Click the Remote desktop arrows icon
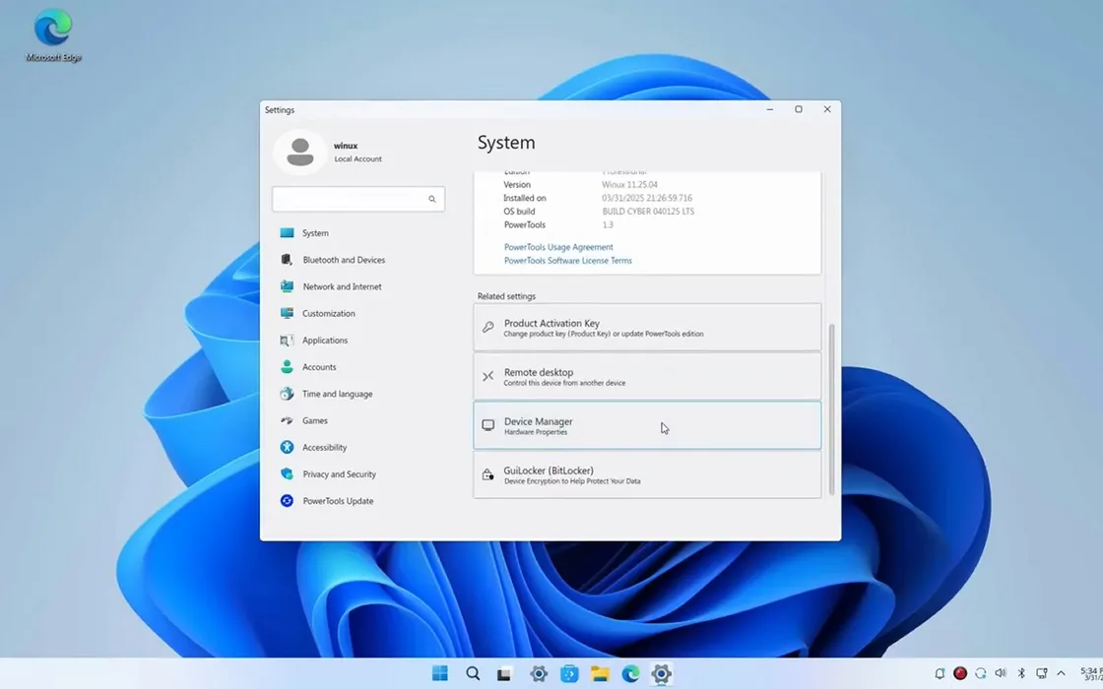Screen dimensions: 1103x689 [x=487, y=376]
